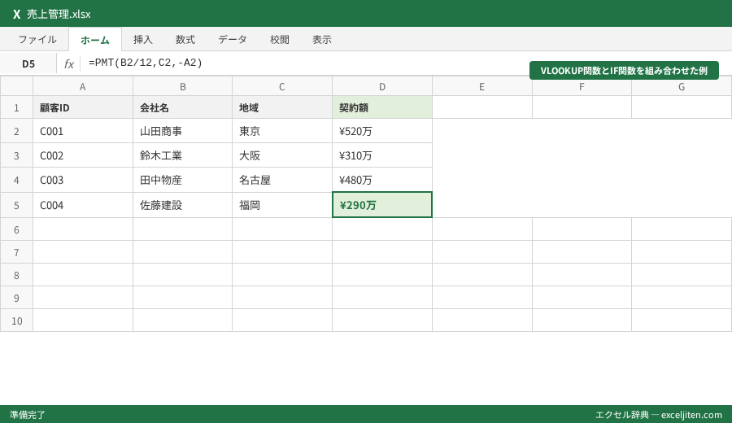
Task: Click cell containing C003
Action: coord(83,181)
